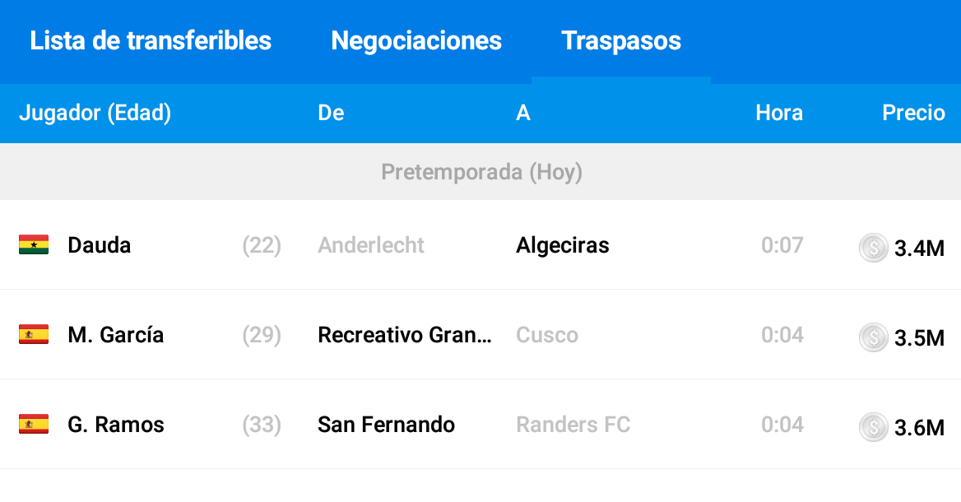Click the Spain flag next to M. García
961x502 pixels.
(x=34, y=334)
